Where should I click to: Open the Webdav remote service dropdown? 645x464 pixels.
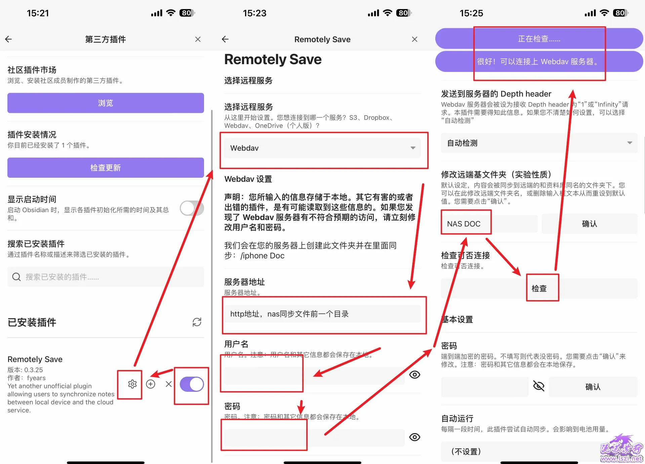click(x=322, y=148)
